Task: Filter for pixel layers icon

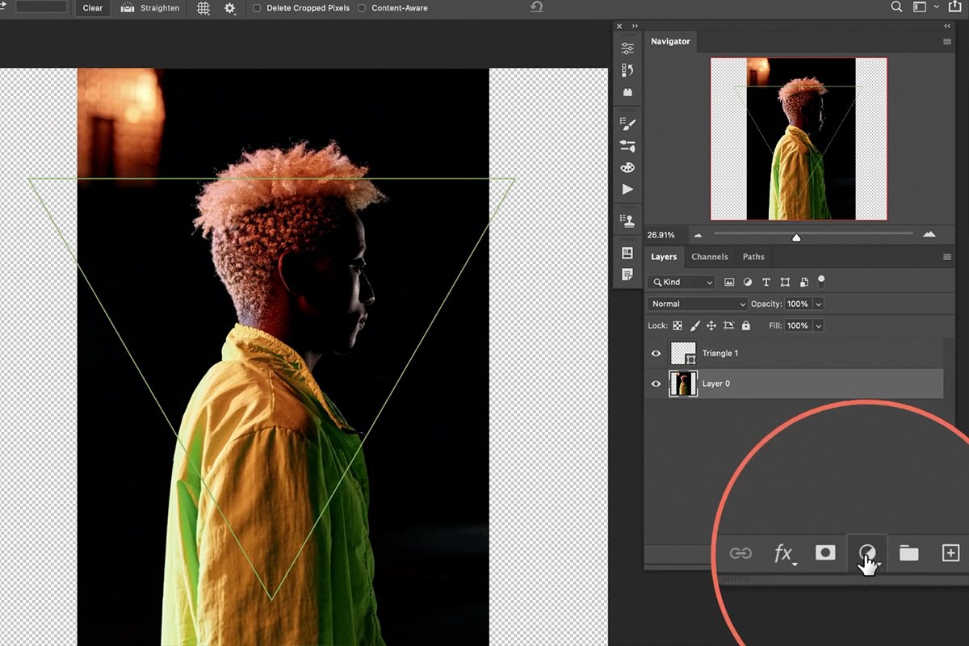Action: tap(729, 283)
